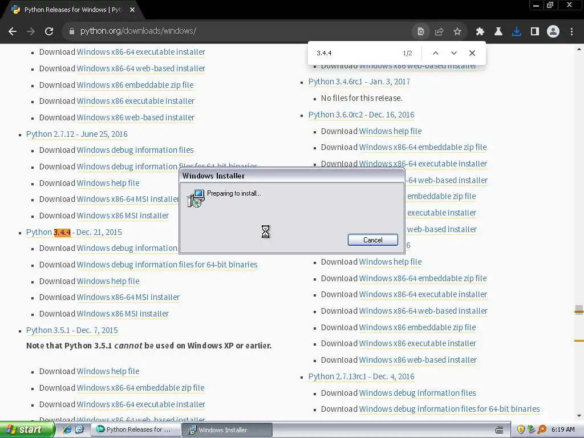Open Python 3.6.0rc2 - Dec. 16, 2016 link
584x438 pixels.
click(x=361, y=115)
